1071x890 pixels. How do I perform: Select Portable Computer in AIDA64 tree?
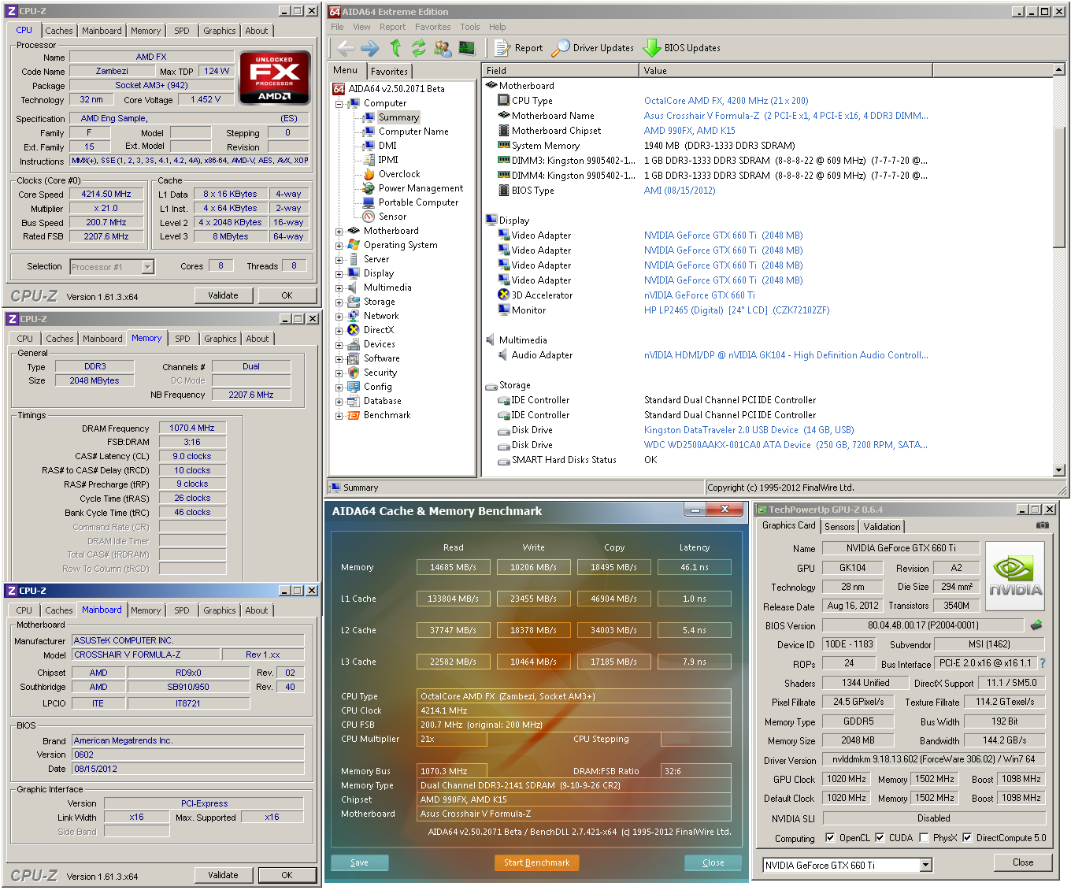pos(418,202)
